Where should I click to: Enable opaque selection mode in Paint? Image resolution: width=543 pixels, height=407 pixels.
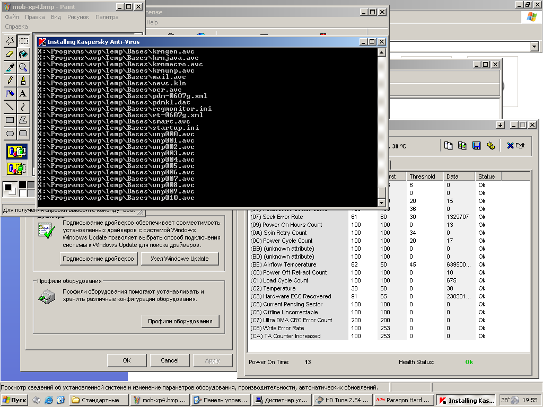pos(16,152)
